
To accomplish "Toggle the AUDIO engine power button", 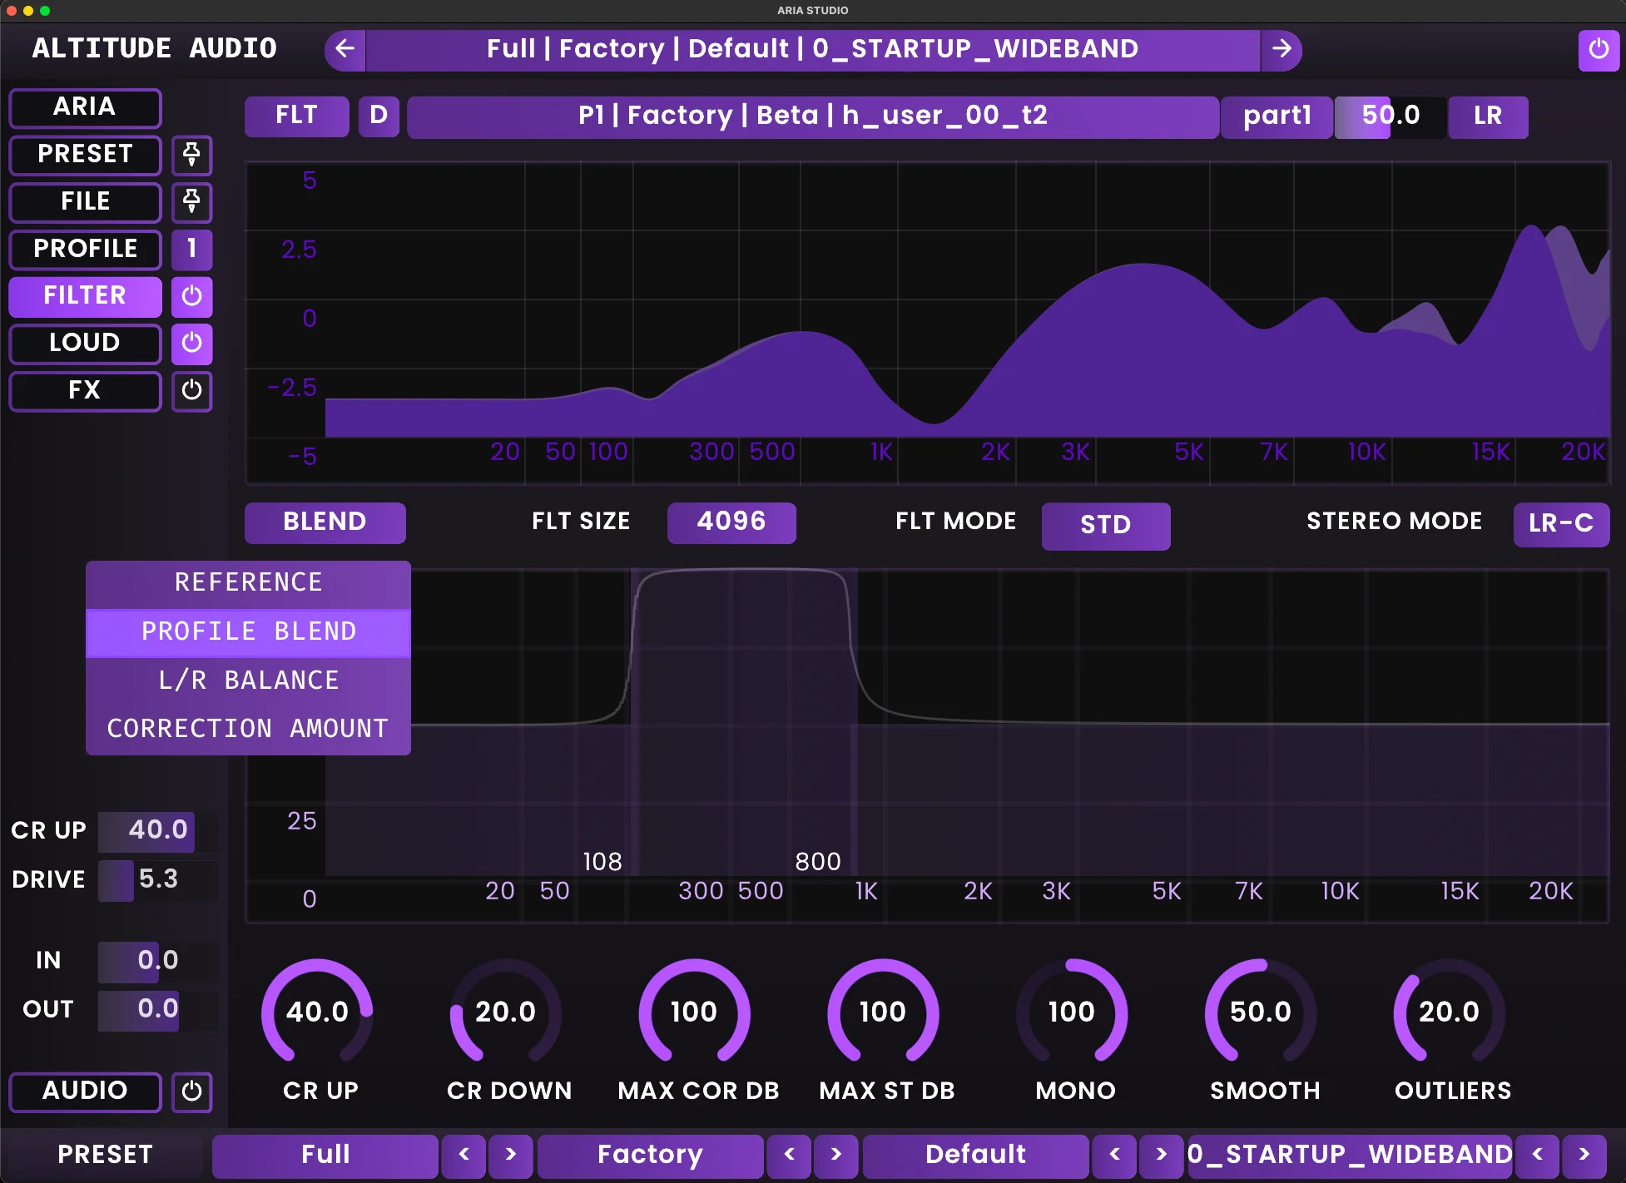I will (x=191, y=1092).
